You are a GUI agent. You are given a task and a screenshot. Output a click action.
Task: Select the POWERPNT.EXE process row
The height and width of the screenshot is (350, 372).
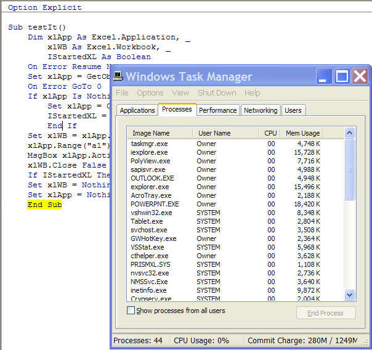(x=155, y=204)
